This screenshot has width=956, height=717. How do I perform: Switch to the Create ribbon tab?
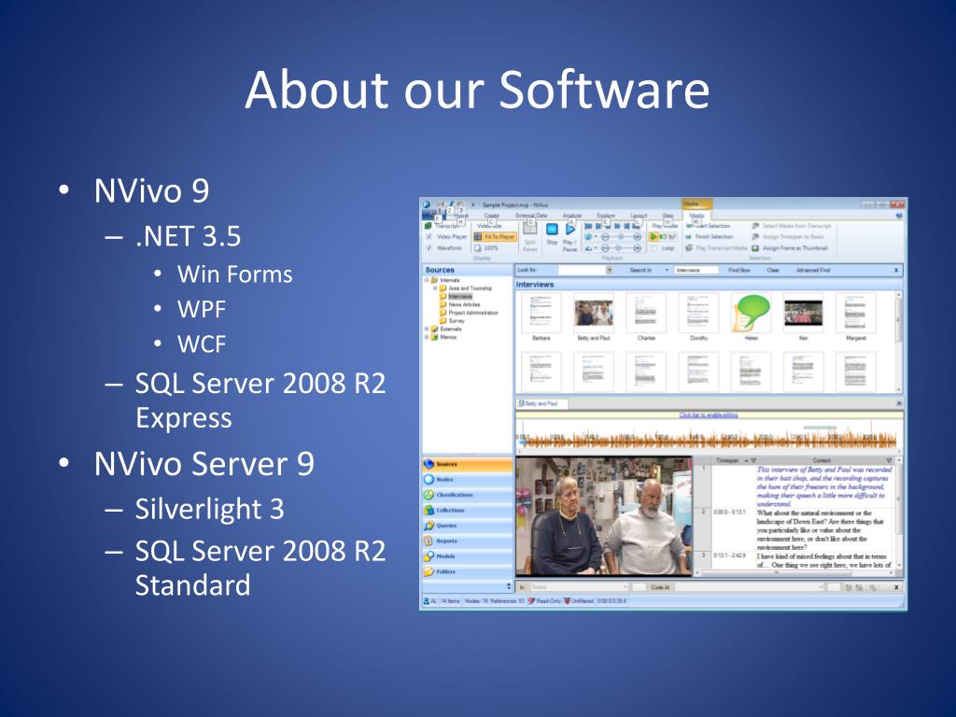[x=491, y=216]
